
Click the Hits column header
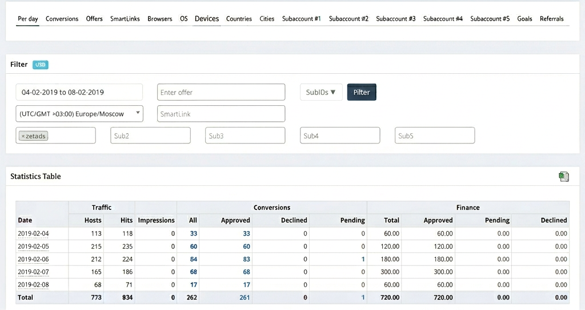[x=126, y=220]
